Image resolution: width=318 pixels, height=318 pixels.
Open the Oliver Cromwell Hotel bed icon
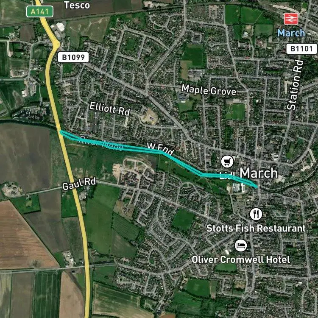241,245
